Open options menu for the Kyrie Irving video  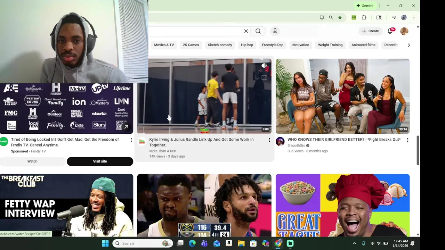click(x=269, y=140)
